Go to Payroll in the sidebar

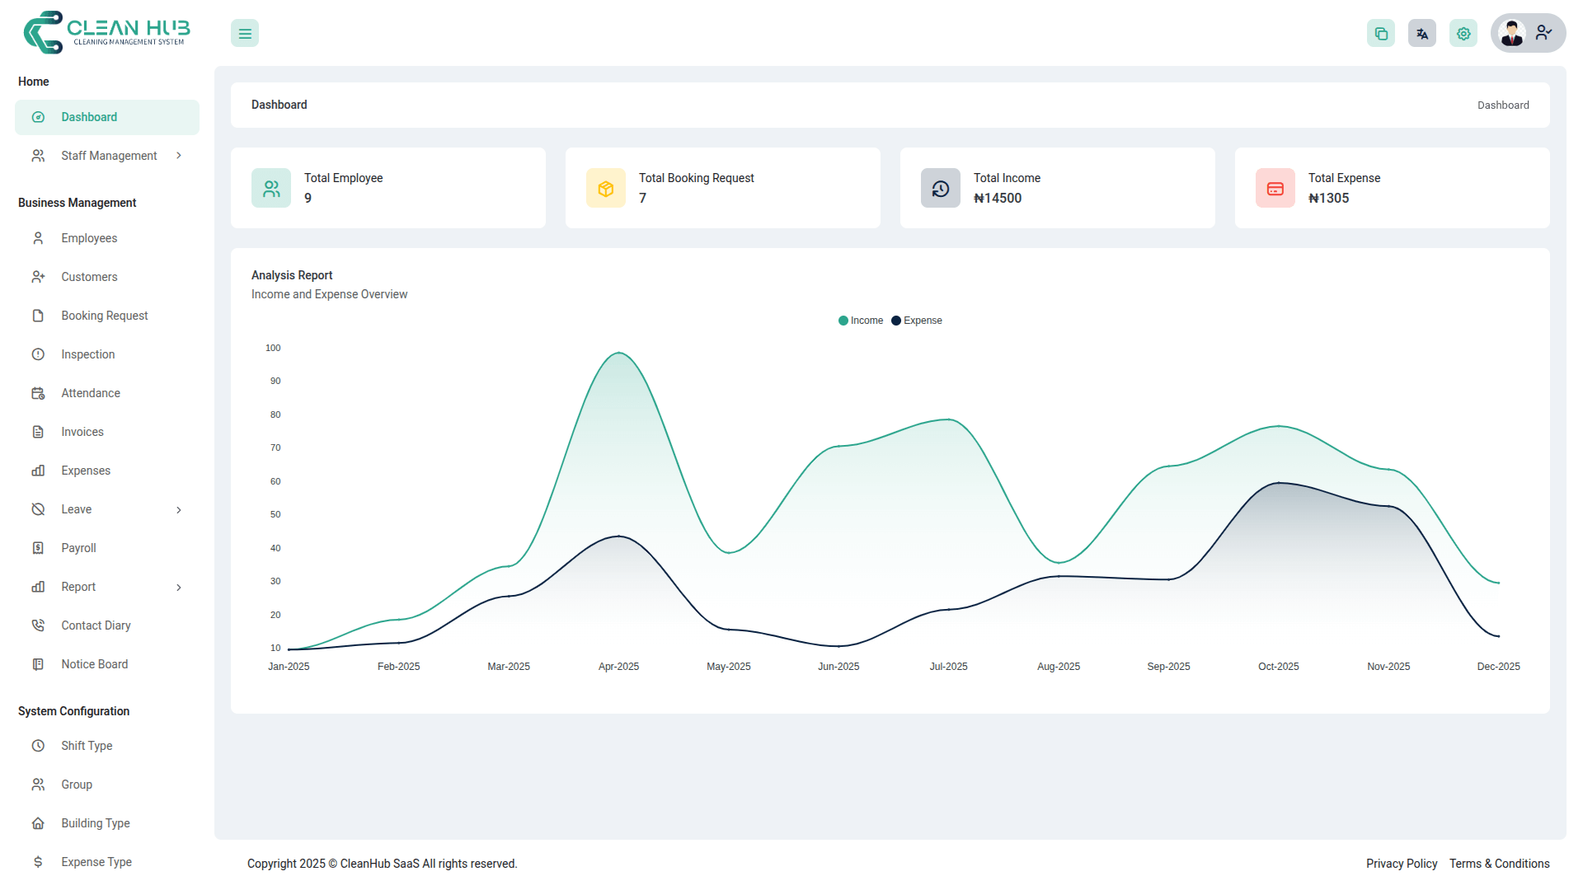pos(78,548)
